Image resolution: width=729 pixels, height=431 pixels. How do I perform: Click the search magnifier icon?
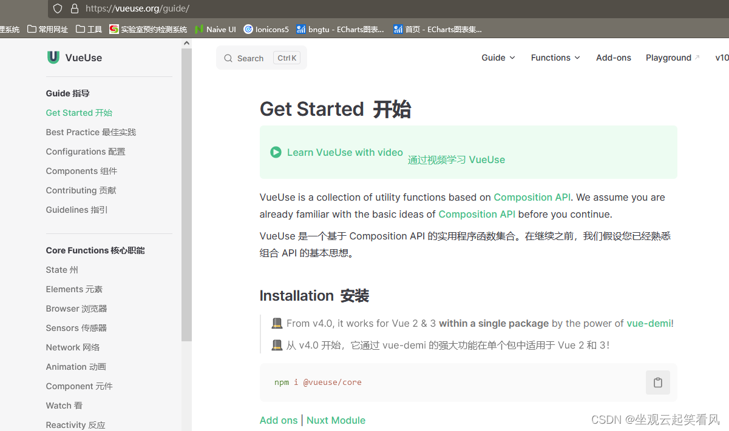(x=228, y=58)
